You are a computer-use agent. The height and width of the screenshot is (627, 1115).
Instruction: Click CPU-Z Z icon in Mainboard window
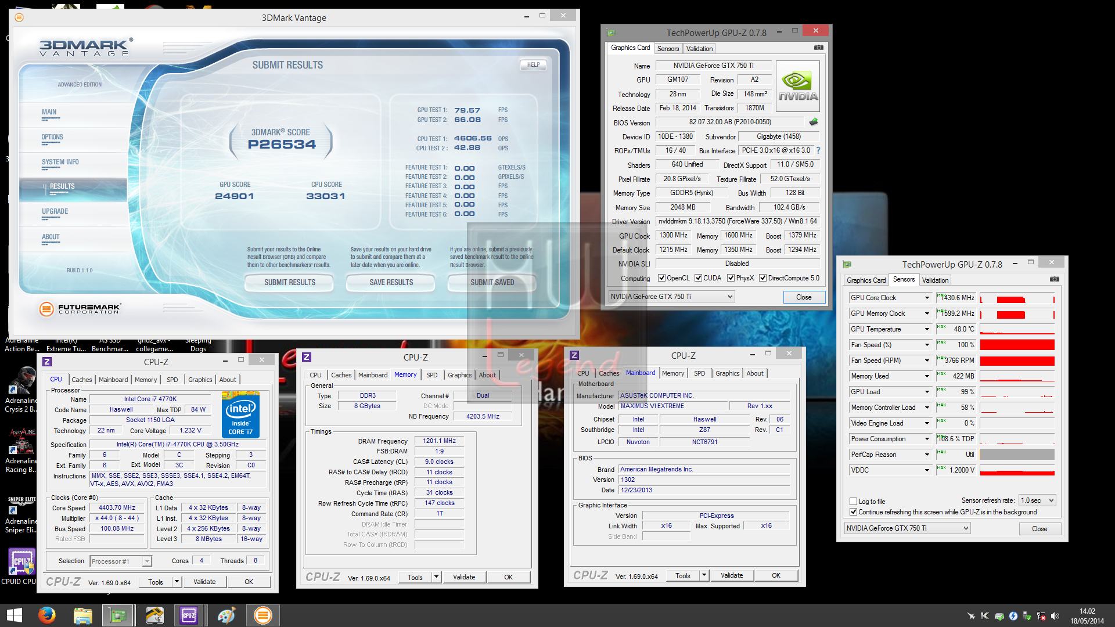pos(574,355)
